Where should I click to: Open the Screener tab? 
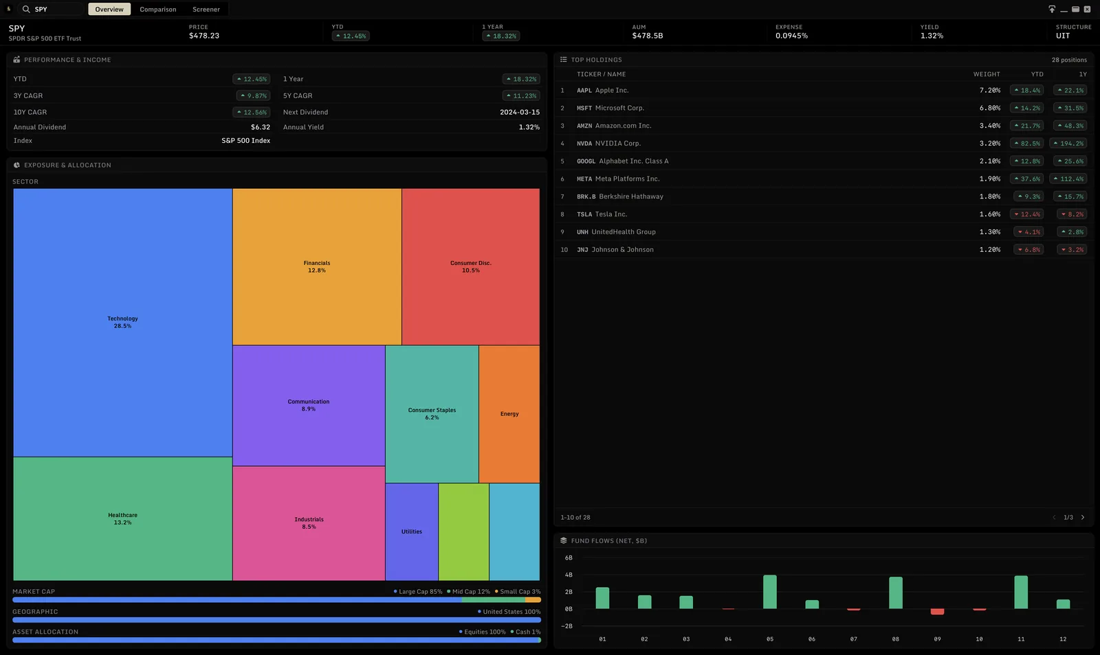pyautogui.click(x=206, y=9)
